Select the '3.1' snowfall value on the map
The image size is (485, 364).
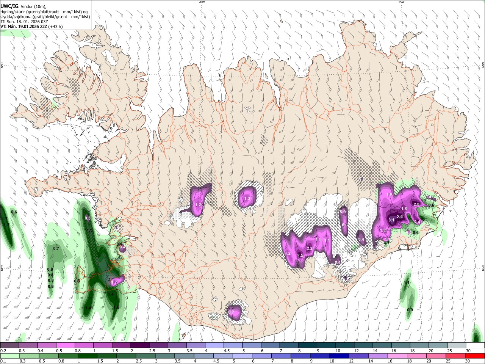[x=392, y=220]
